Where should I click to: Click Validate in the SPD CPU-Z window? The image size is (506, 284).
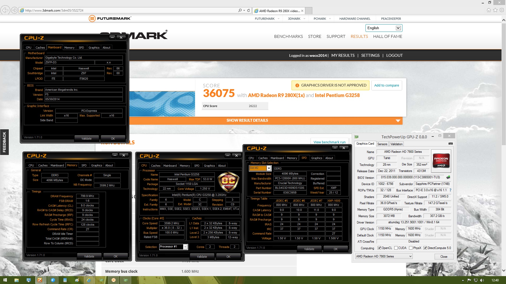point(309,249)
